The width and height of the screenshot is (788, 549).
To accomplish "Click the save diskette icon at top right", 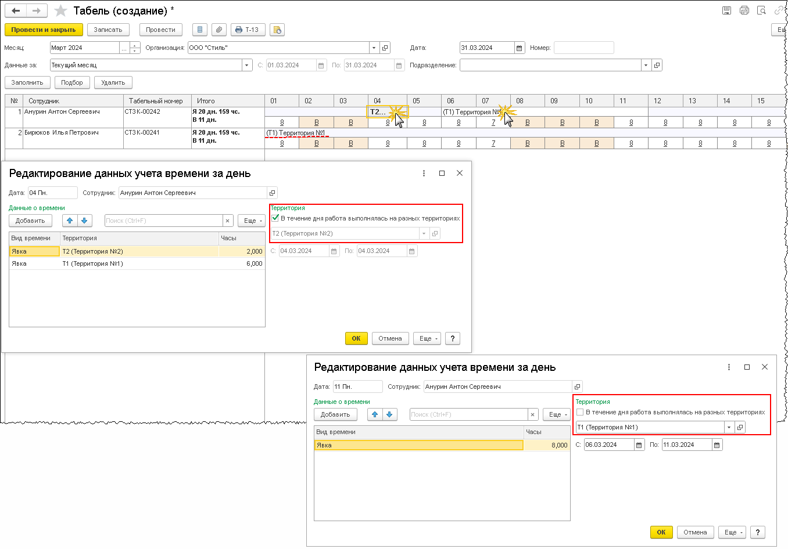I will (726, 10).
